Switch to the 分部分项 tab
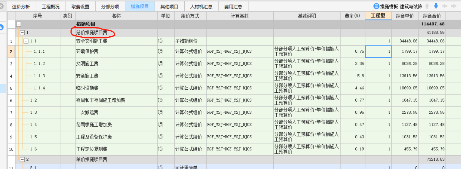Image resolution: width=461 pixels, height=169 pixels. (110, 7)
